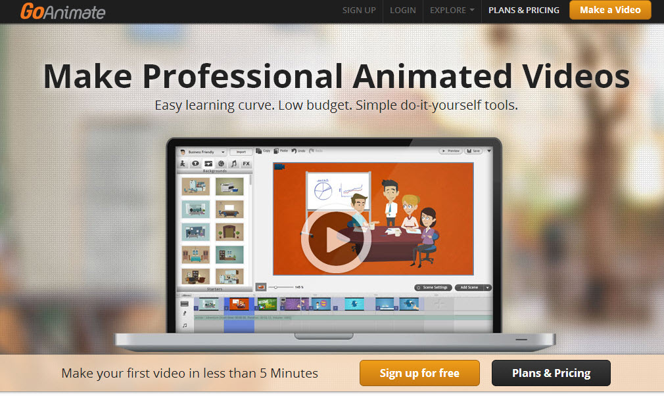Click the empty add-scene placeholder in timeline

(x=439, y=303)
